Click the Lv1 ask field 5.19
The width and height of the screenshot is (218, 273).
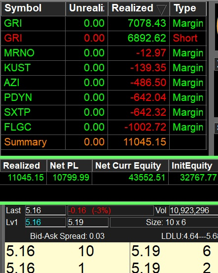coord(88,222)
